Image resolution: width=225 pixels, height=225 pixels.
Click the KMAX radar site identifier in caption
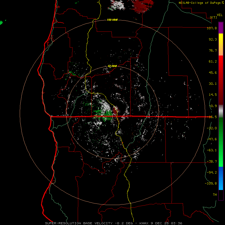click(144, 223)
